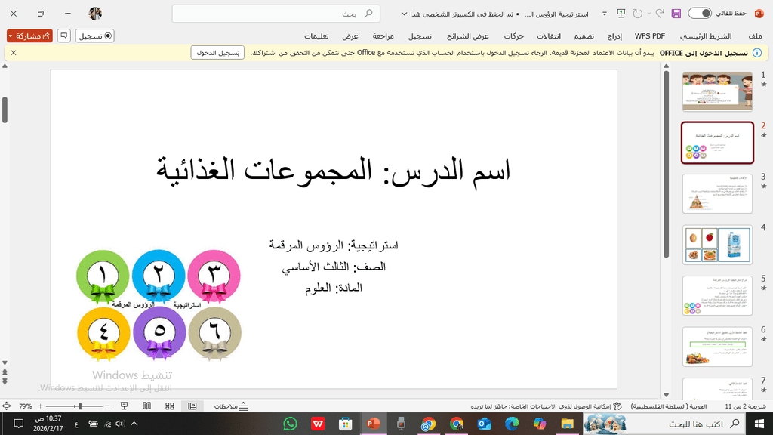
Task: Switch to Reading view icon
Action: click(x=147, y=406)
